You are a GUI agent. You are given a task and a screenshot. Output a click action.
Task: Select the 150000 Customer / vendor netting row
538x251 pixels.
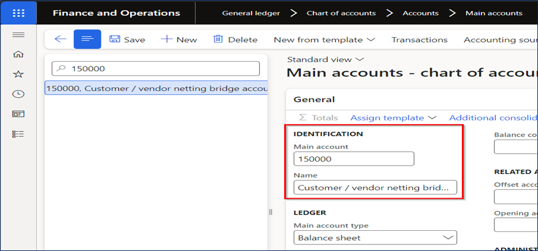pyautogui.click(x=156, y=88)
